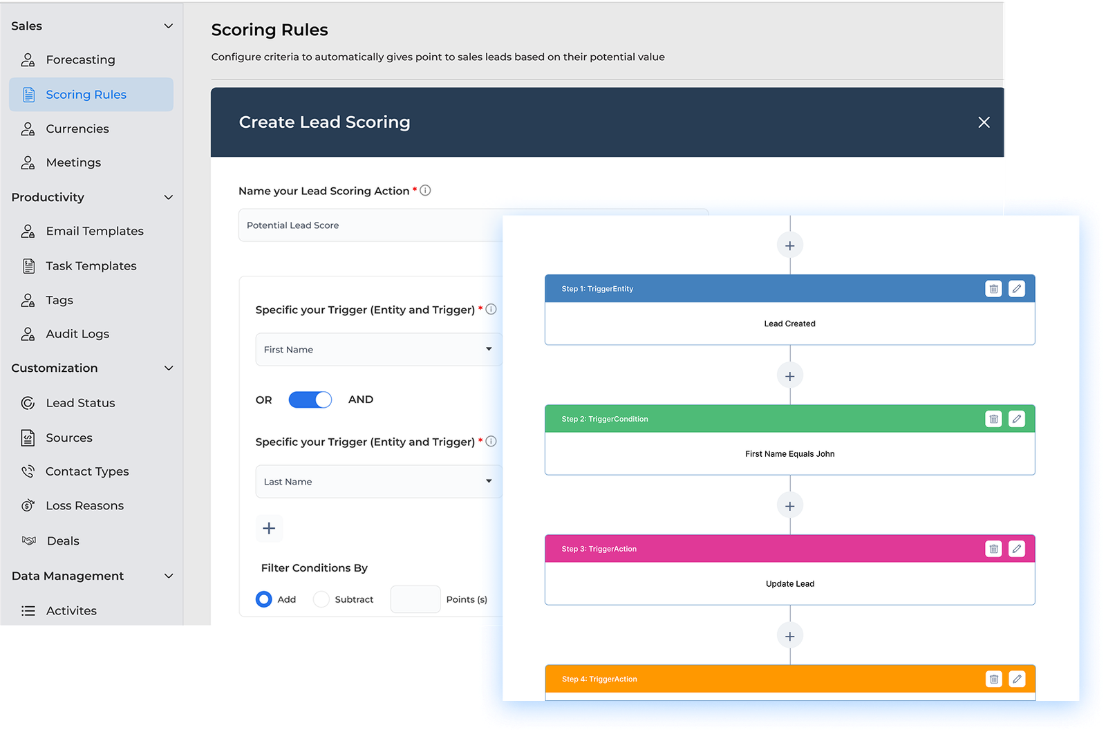Open Scoring Rules from the sidebar
The height and width of the screenshot is (732, 1106).
pos(86,94)
